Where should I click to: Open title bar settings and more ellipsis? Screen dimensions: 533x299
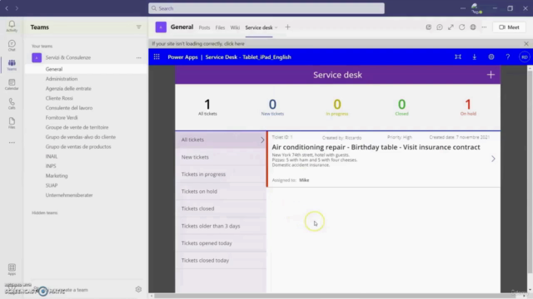463,8
